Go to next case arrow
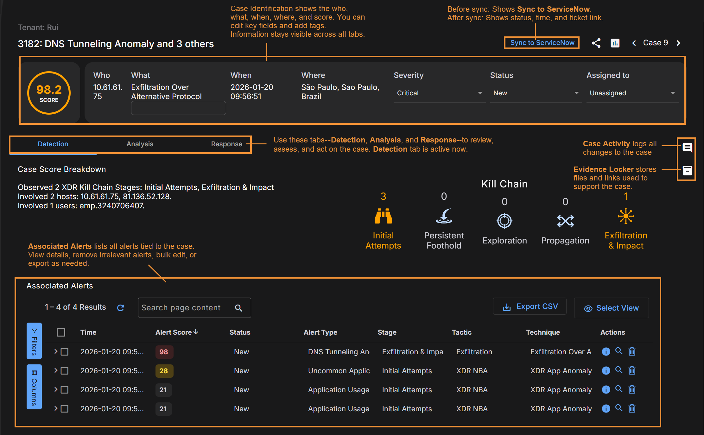 click(x=678, y=43)
